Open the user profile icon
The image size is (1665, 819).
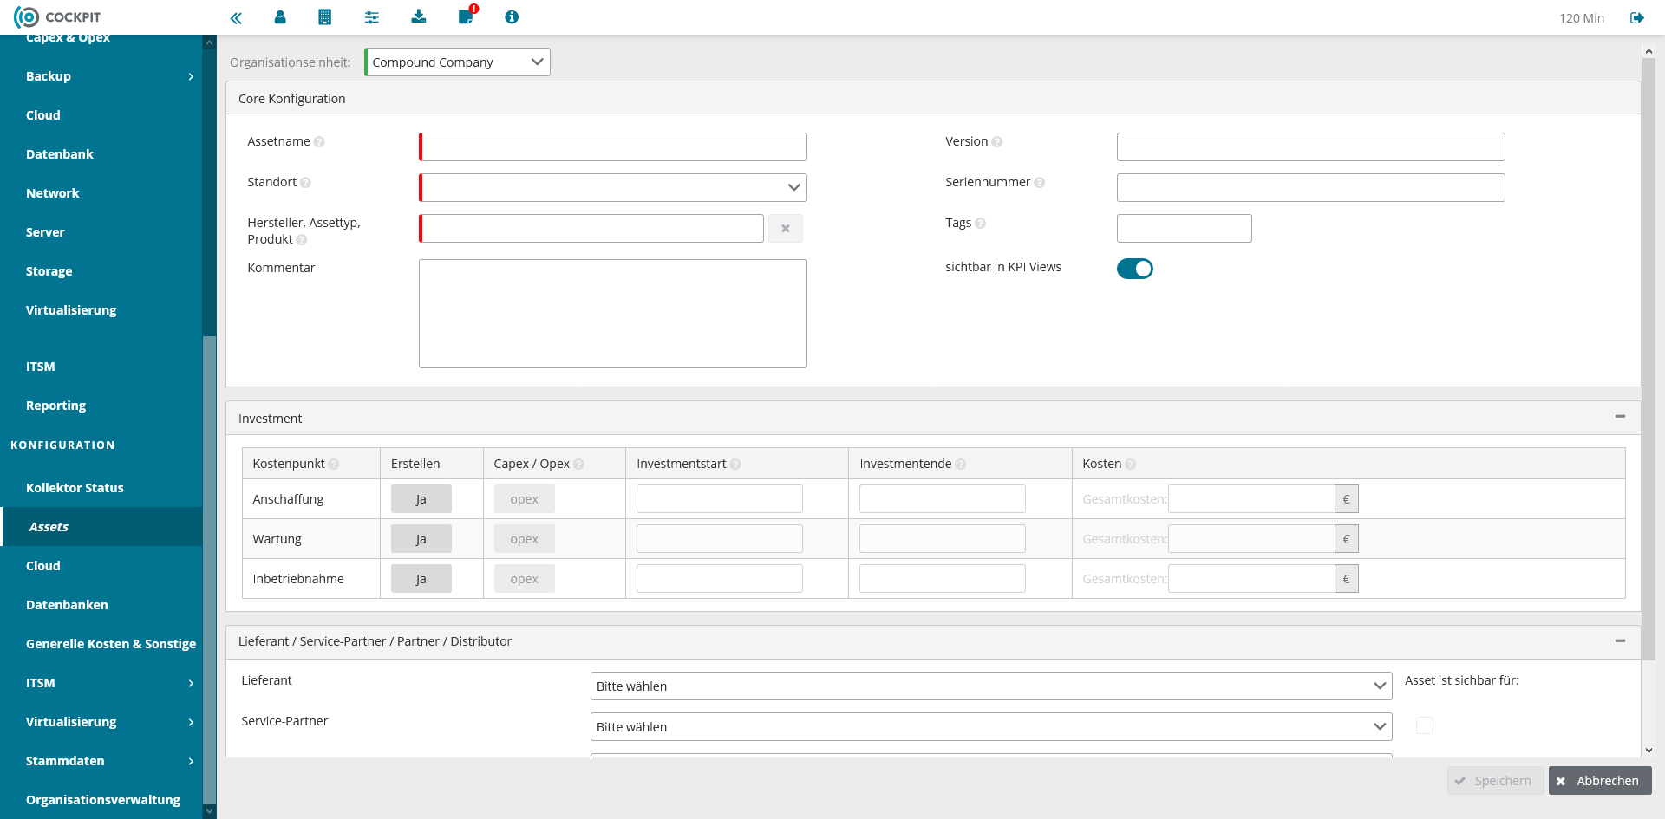coord(280,16)
